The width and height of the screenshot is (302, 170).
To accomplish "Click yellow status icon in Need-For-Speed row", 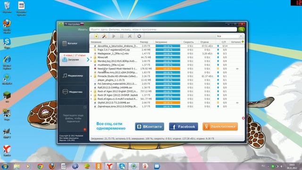I will 218,68.
